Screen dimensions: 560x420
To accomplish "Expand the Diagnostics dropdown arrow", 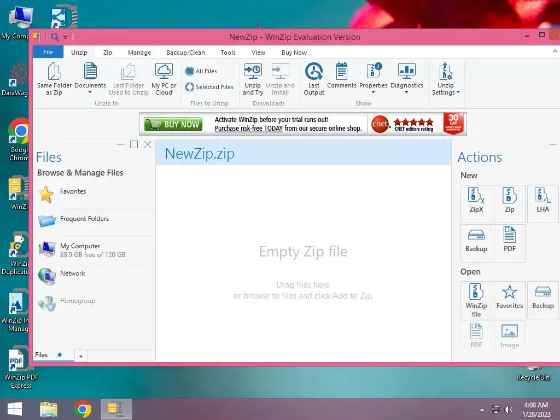I will tap(406, 92).
